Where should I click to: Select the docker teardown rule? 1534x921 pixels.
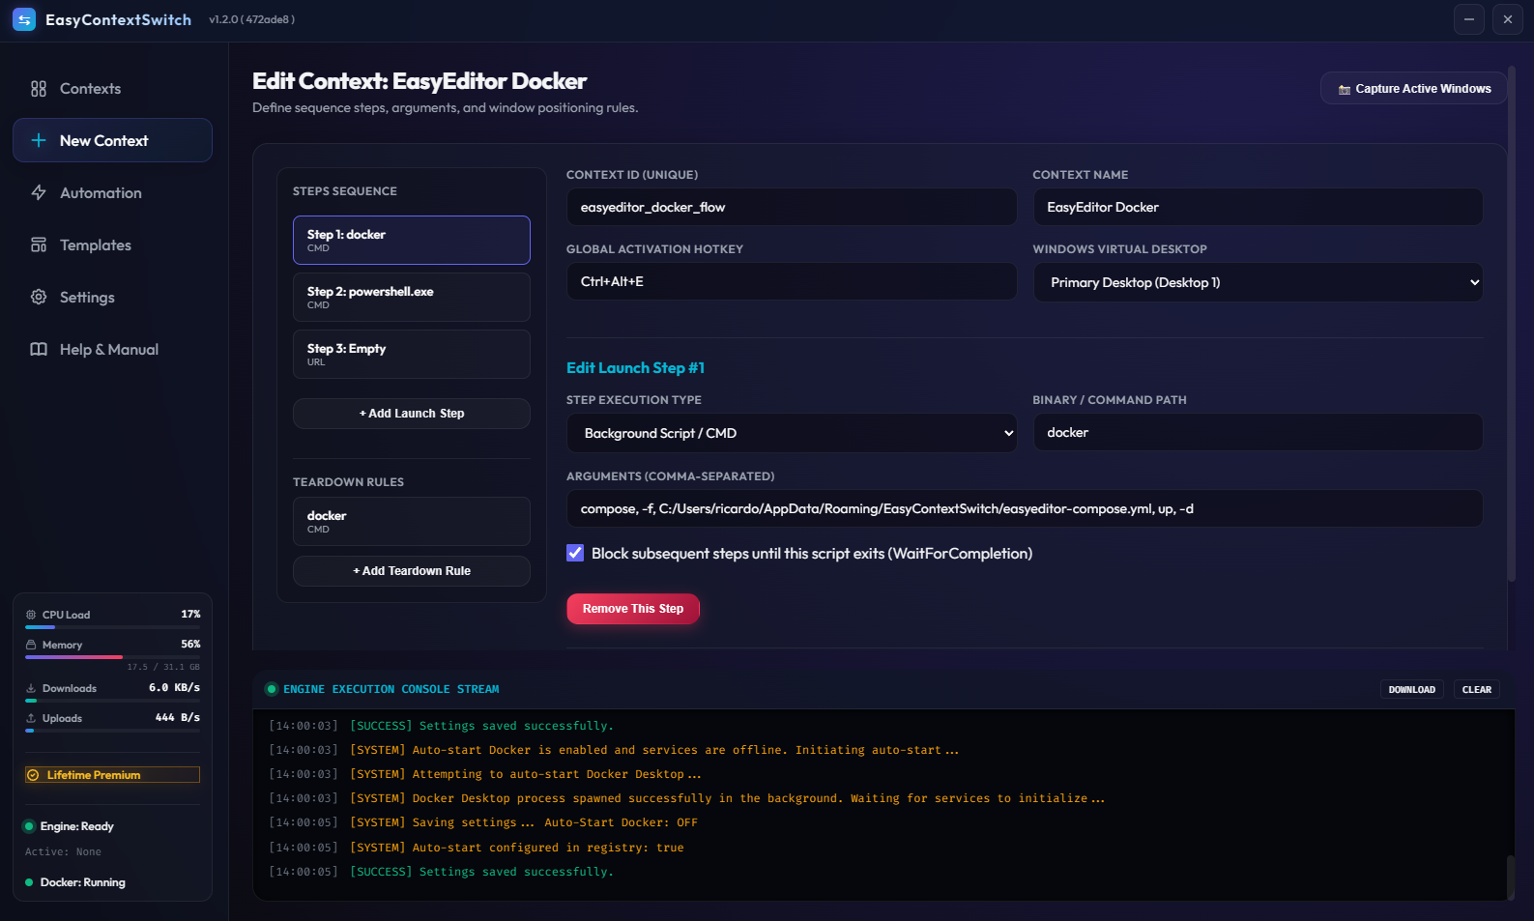pos(412,521)
